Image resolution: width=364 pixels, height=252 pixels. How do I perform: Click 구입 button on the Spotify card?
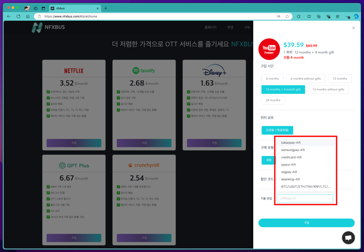click(144, 143)
